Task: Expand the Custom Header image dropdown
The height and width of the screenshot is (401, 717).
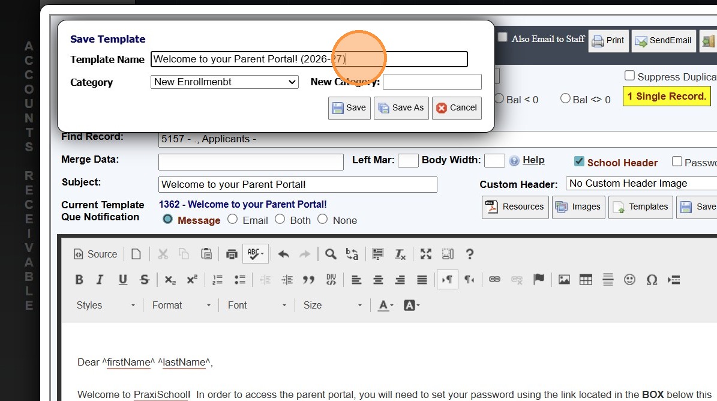Action: click(641, 184)
